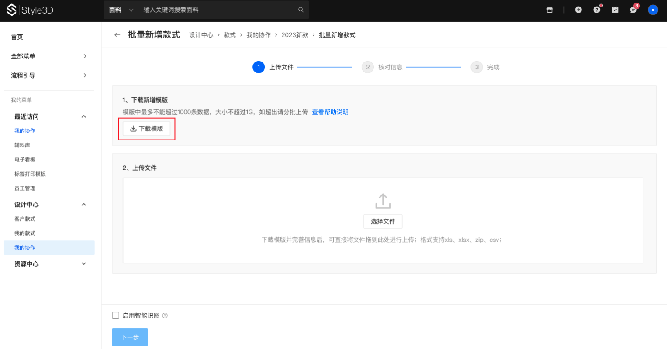Viewport: 667px width, 349px height.
Task: Go back using the left arrow
Action: (x=117, y=35)
